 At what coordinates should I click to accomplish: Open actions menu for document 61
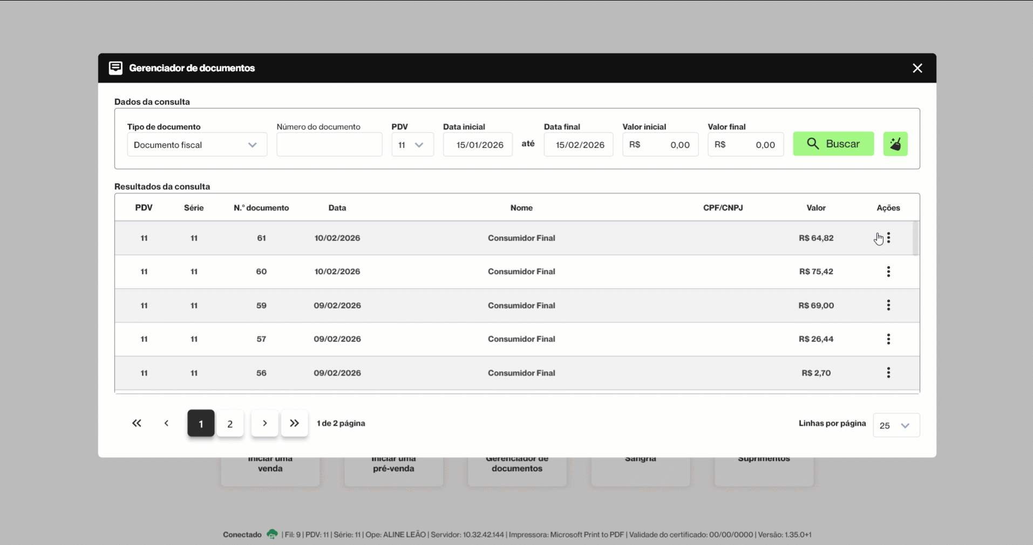pos(888,238)
